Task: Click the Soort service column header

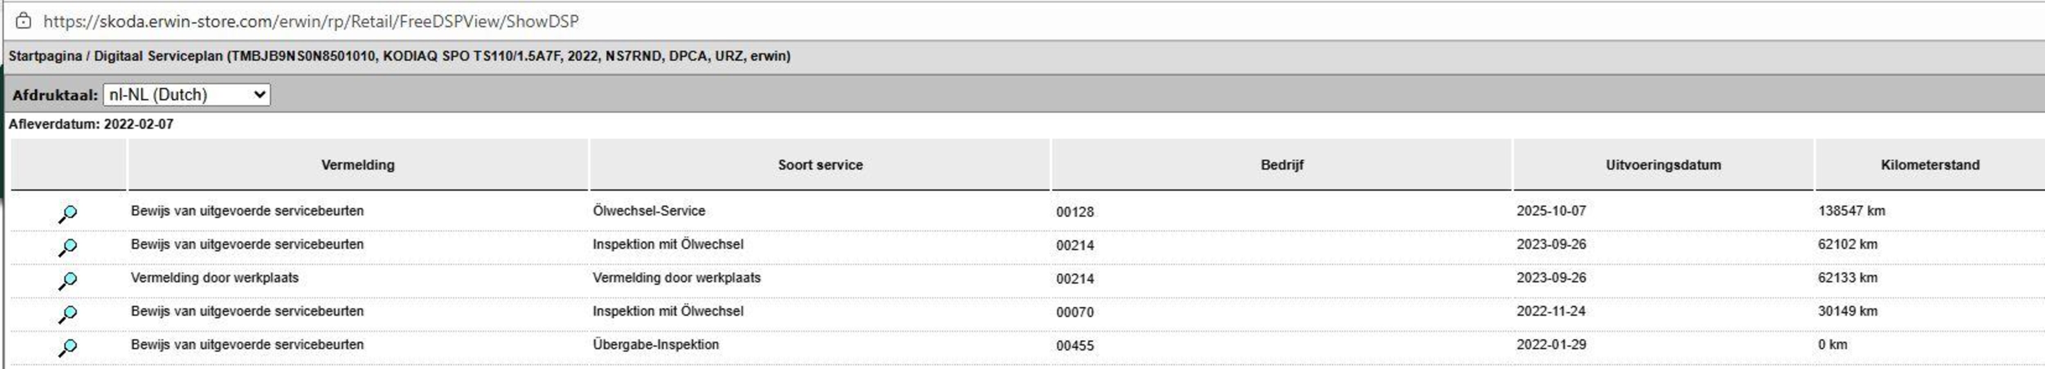Action: [820, 165]
